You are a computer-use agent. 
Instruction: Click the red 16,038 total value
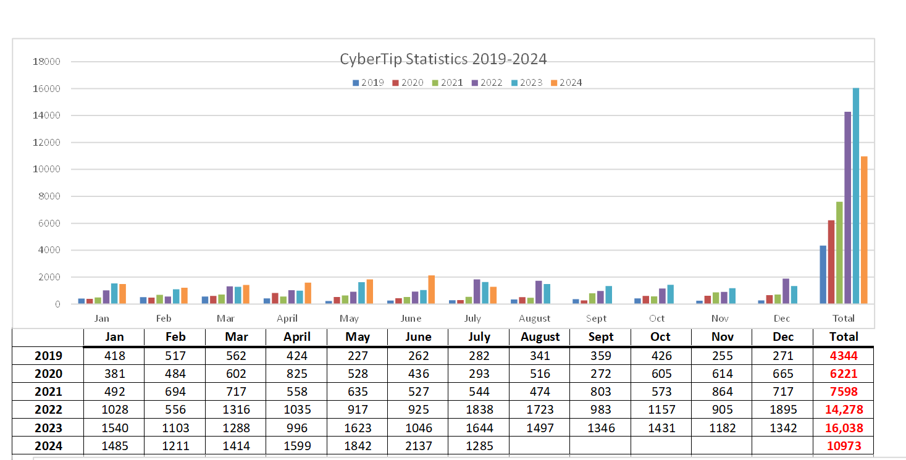point(844,427)
